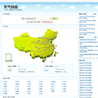The height and width of the screenshot is (98, 98).
Task: Open 台湾 in the province list
Action: [x=41, y=94]
